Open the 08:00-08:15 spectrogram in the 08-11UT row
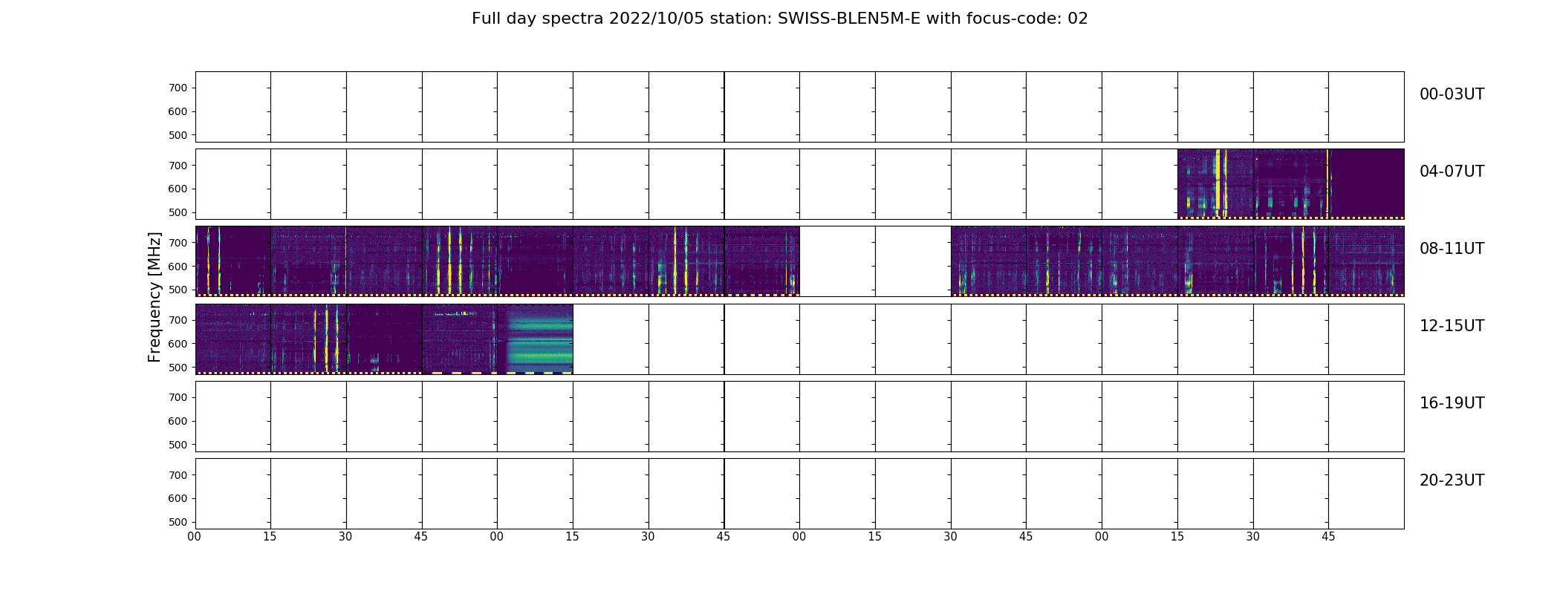The width and height of the screenshot is (1560, 594). coord(233,261)
